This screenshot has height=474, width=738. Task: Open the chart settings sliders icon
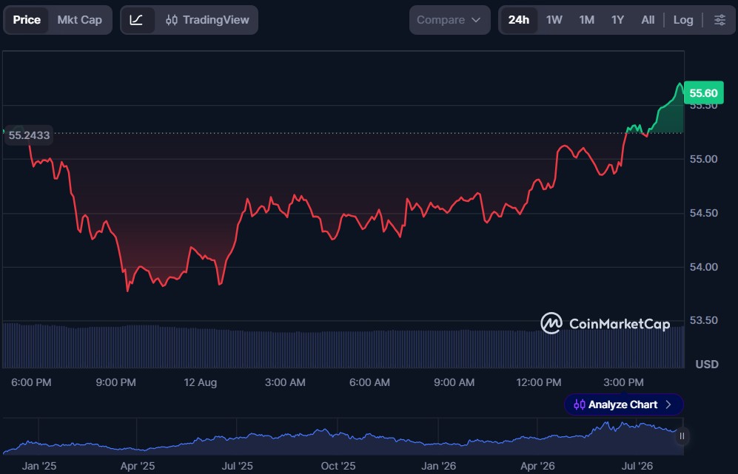719,20
